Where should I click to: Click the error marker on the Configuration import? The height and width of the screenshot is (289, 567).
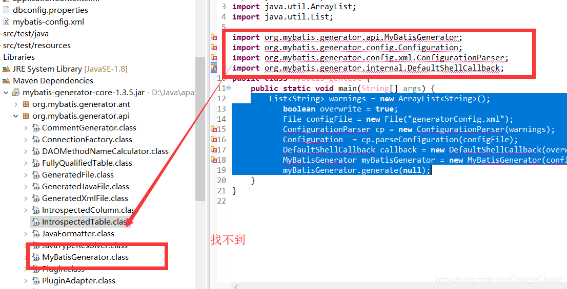tap(214, 47)
